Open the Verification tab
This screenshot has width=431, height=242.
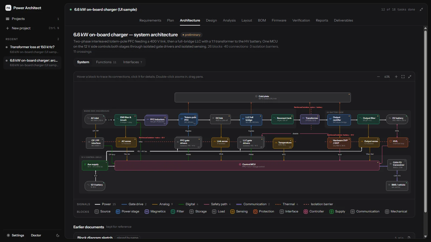click(x=301, y=20)
